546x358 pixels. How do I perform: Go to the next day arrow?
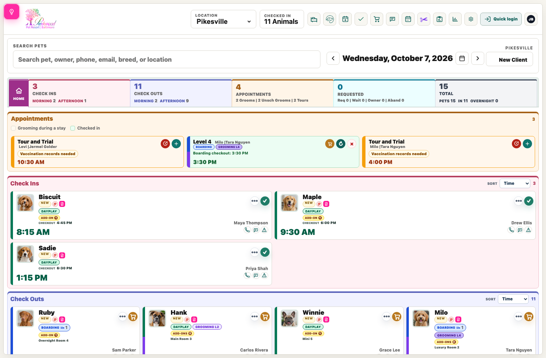click(478, 58)
